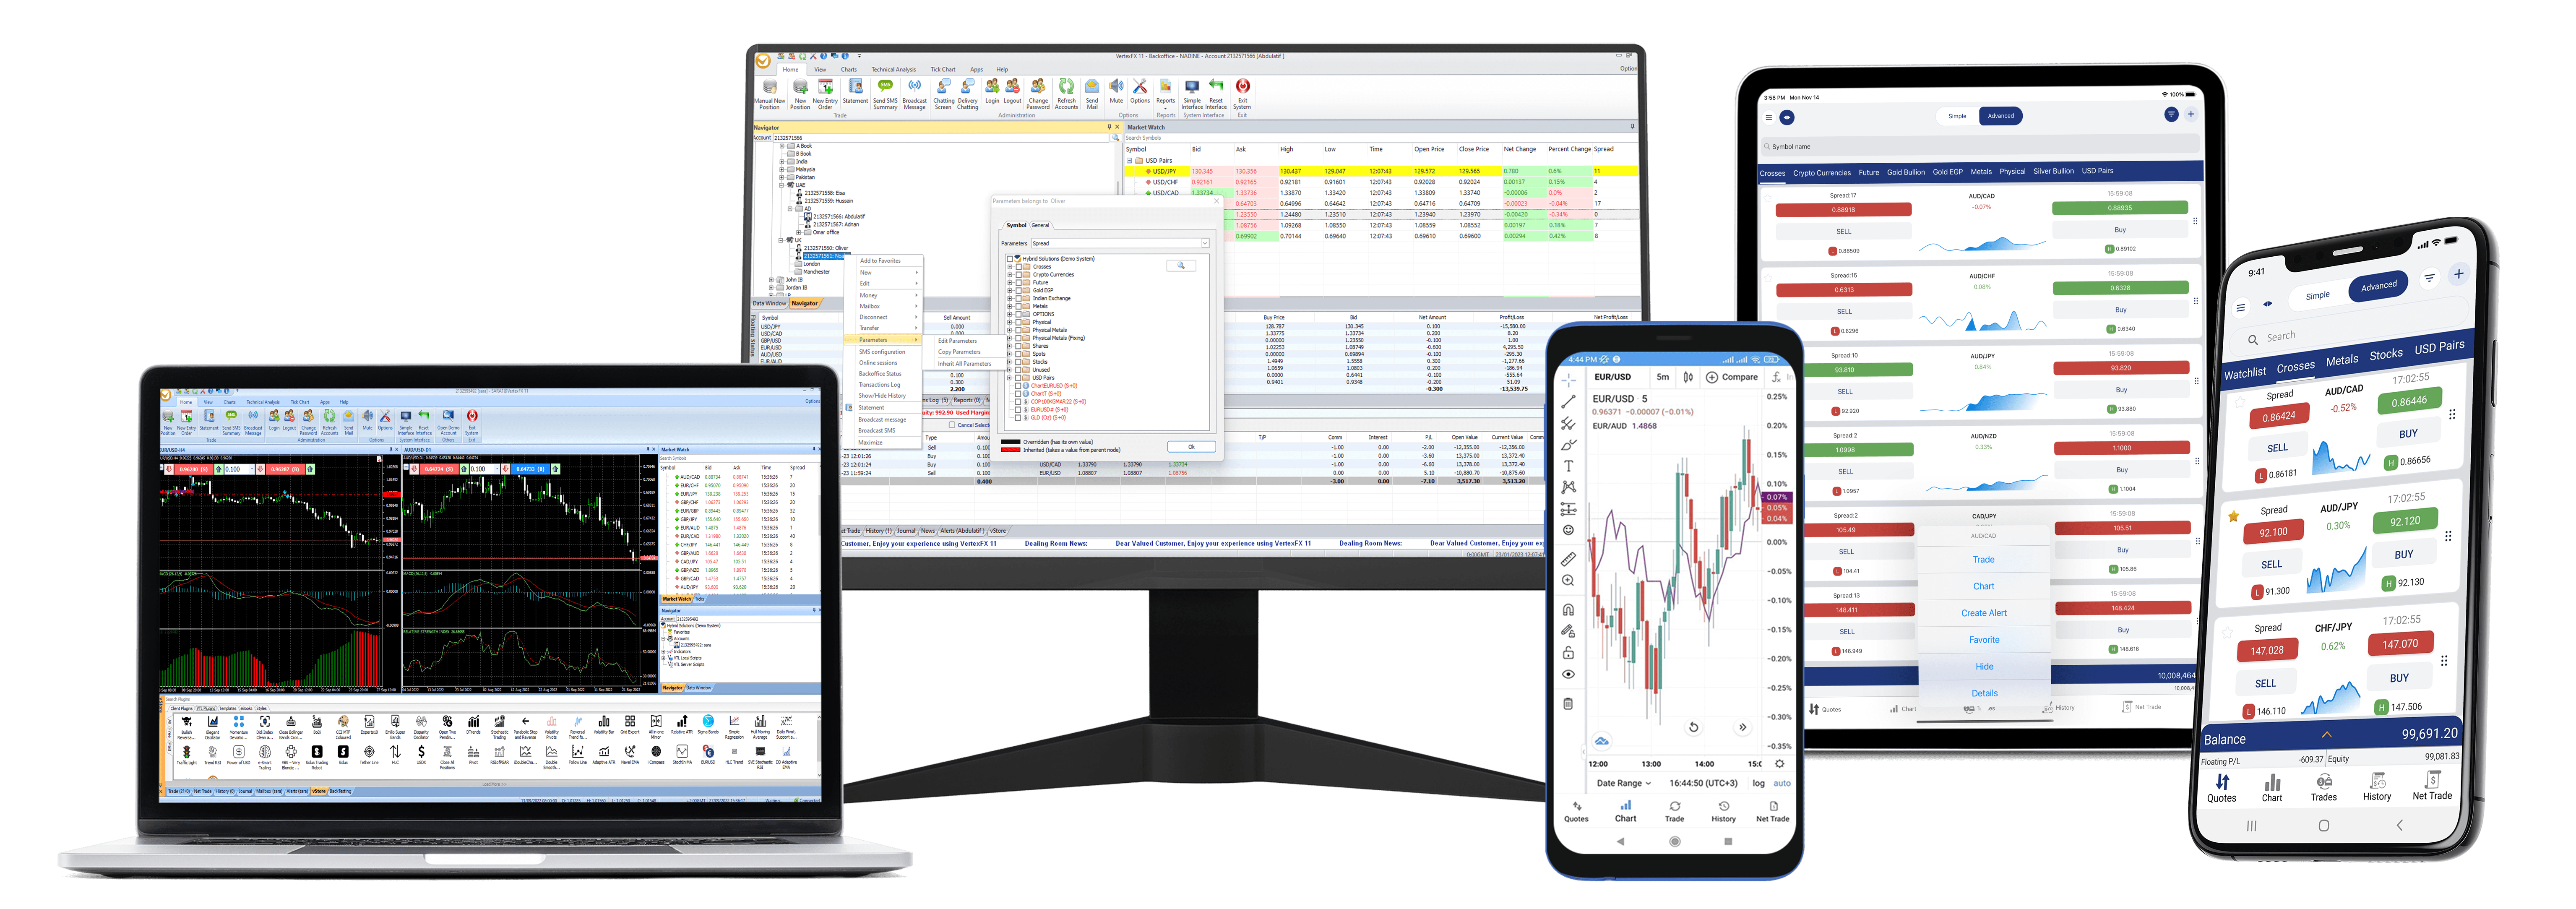Click the filter icon on iPhone header
This screenshot has height=909, width=2576.
[x=2429, y=278]
